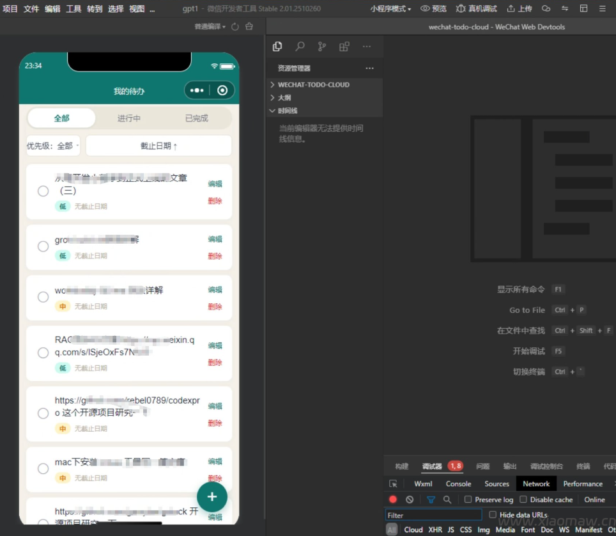
Task: Collapse the 时间线 timeline section
Action: [325, 111]
